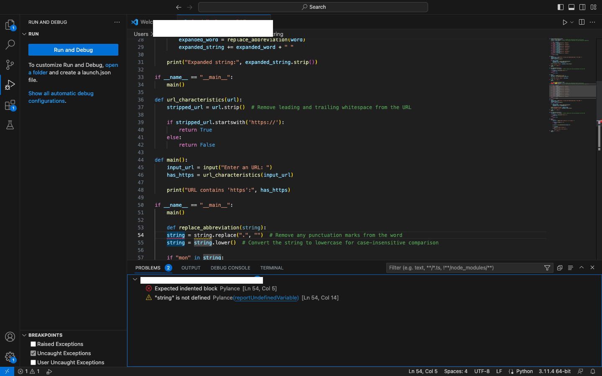
Task: Open the Accounts menu icon
Action: (10, 337)
